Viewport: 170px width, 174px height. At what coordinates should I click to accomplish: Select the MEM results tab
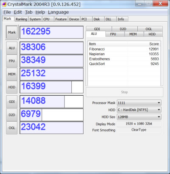click(x=134, y=34)
